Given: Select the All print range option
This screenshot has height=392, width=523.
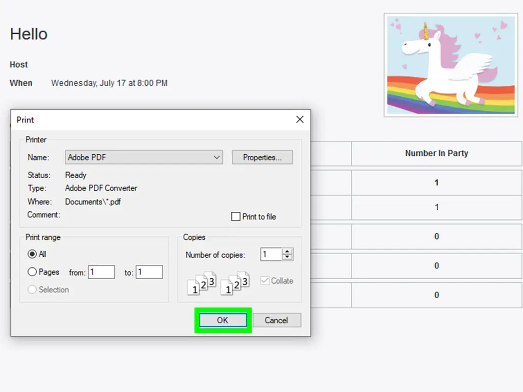Looking at the screenshot, I should pos(33,254).
